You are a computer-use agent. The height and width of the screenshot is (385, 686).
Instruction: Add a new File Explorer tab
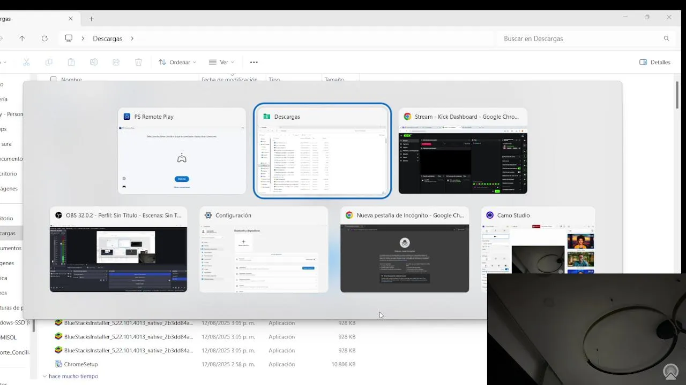coord(92,19)
